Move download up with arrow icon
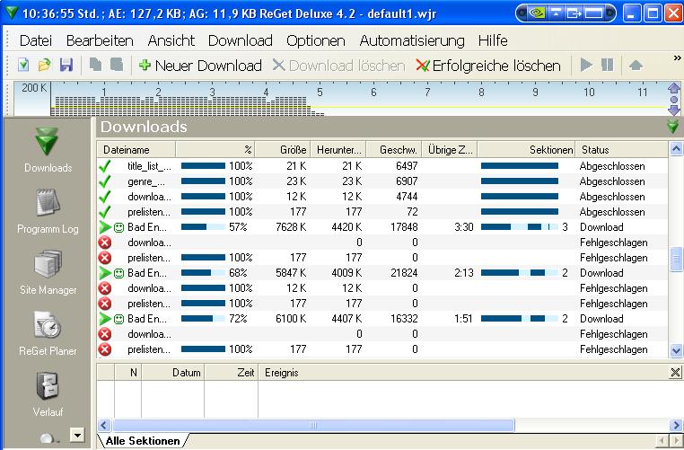684x450 pixels. (636, 66)
